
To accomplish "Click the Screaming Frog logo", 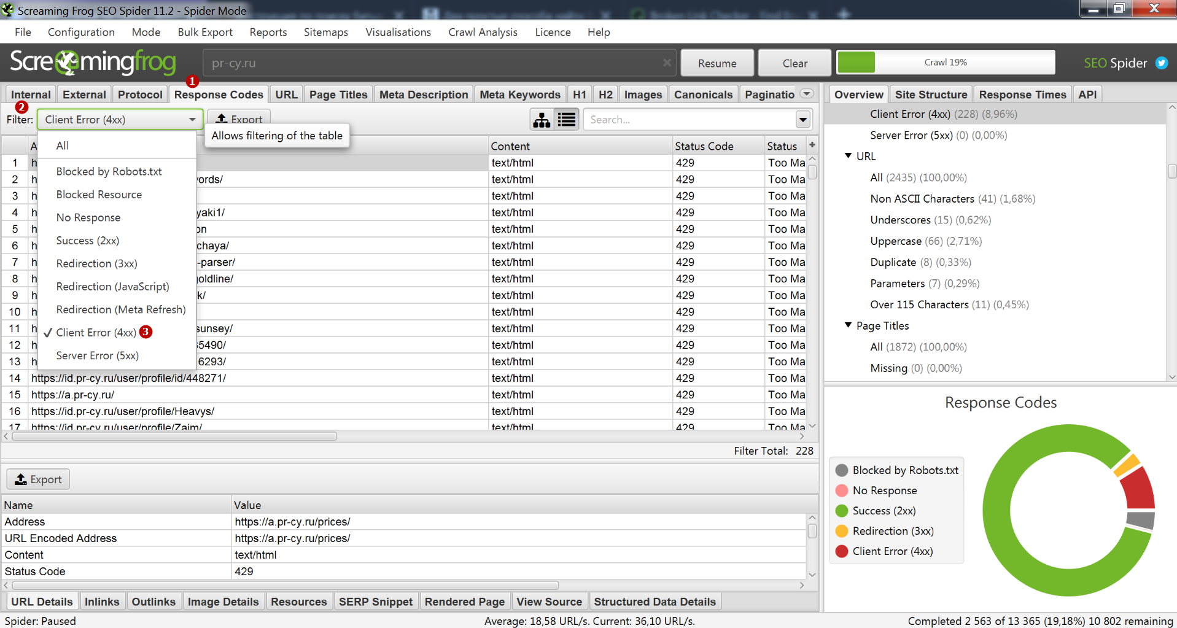I will (x=93, y=62).
